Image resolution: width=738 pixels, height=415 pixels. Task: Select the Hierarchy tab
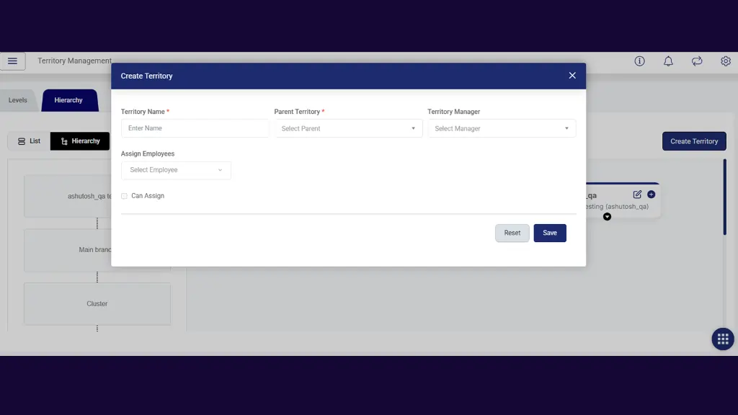[69, 100]
